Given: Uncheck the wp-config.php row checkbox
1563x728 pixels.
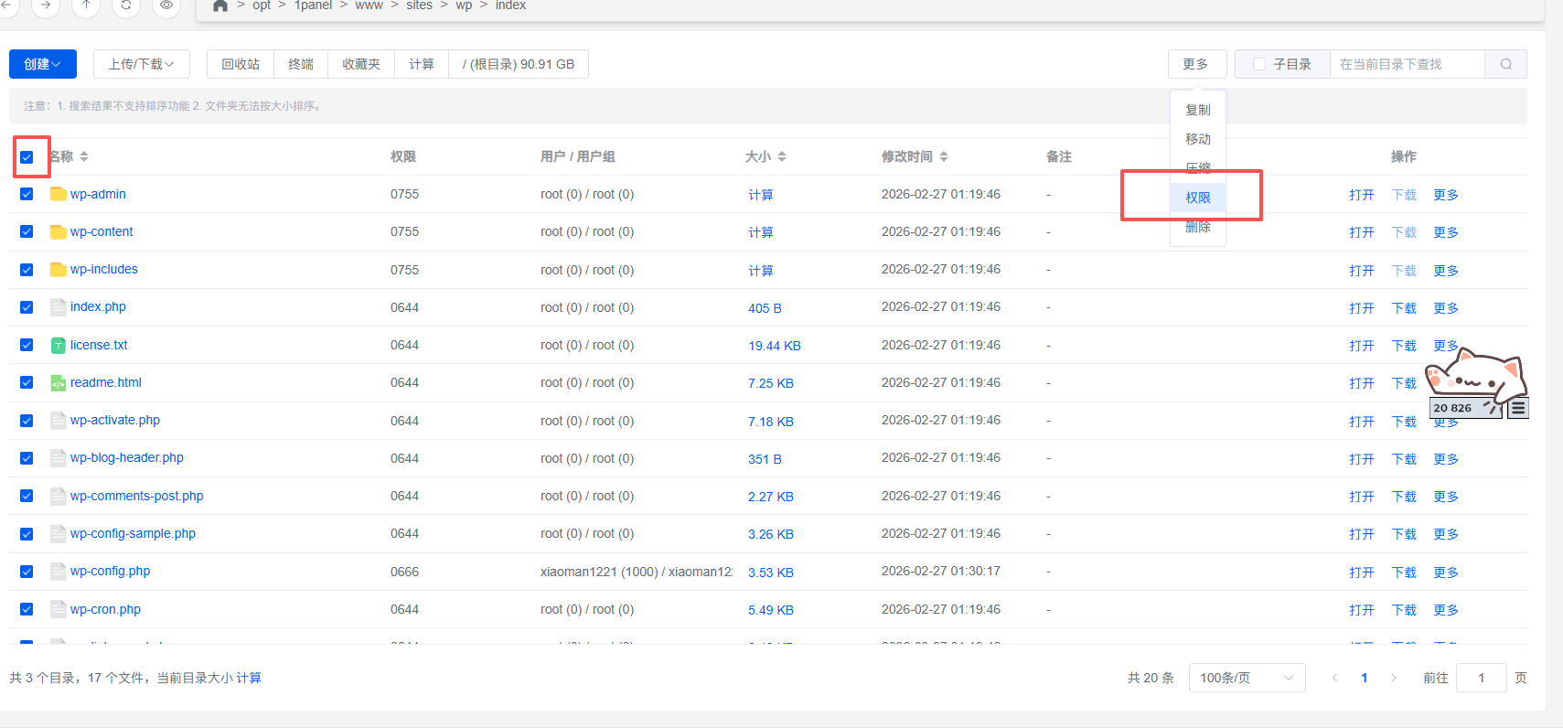Looking at the screenshot, I should coord(27,572).
